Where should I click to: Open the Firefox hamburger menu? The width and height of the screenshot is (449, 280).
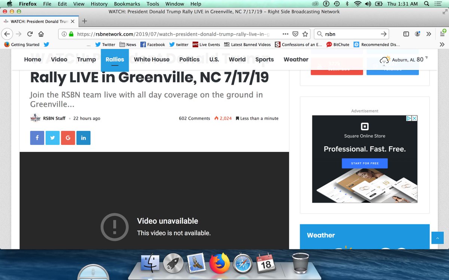pos(442,33)
